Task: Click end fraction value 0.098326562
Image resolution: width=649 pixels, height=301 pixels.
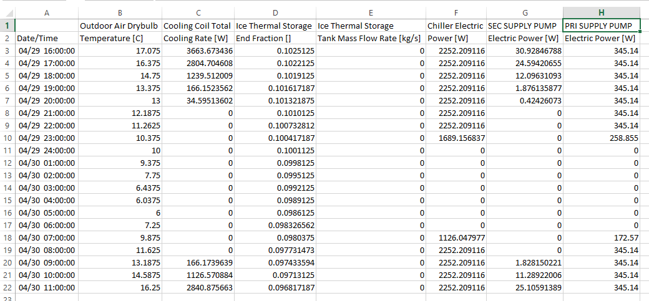Action: (275, 226)
